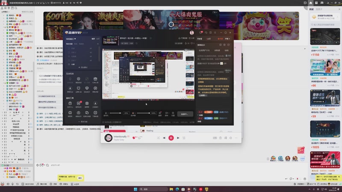This screenshot has width=342, height=192.
Task: Open the hamburger menu in streaming app title bar
Action: [x=215, y=33]
